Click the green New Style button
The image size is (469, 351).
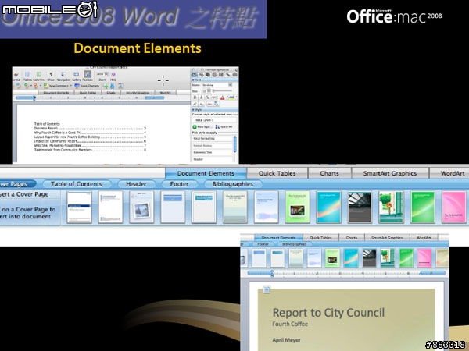202,127
